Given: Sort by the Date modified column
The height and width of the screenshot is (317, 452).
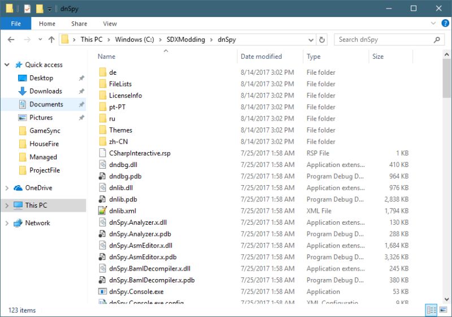Looking at the screenshot, I should 261,57.
